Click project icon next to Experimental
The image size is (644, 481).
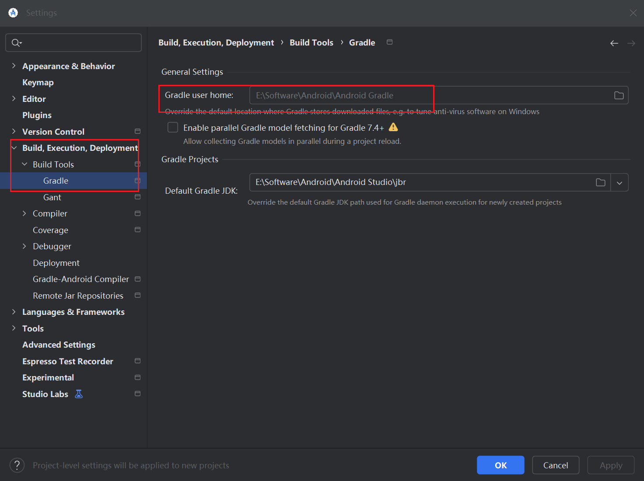click(x=137, y=377)
